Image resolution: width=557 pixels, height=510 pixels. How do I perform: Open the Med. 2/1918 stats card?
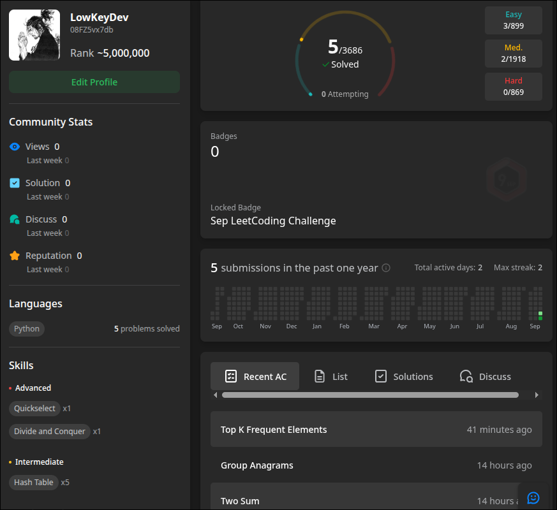514,54
